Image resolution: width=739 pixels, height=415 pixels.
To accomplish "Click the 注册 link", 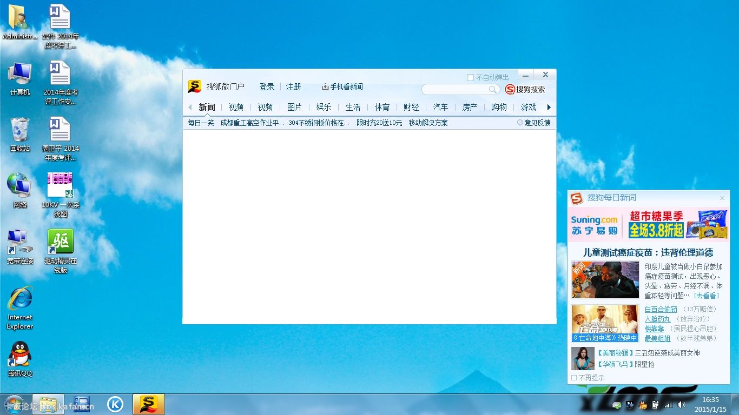I will pos(294,86).
